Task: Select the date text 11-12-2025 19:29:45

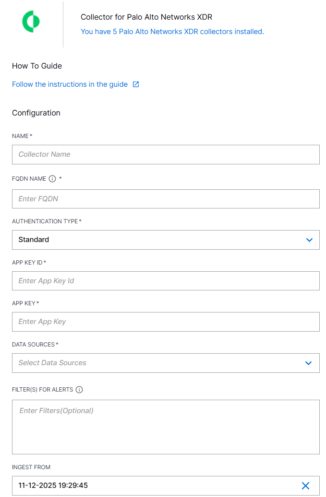Action: click(x=53, y=485)
